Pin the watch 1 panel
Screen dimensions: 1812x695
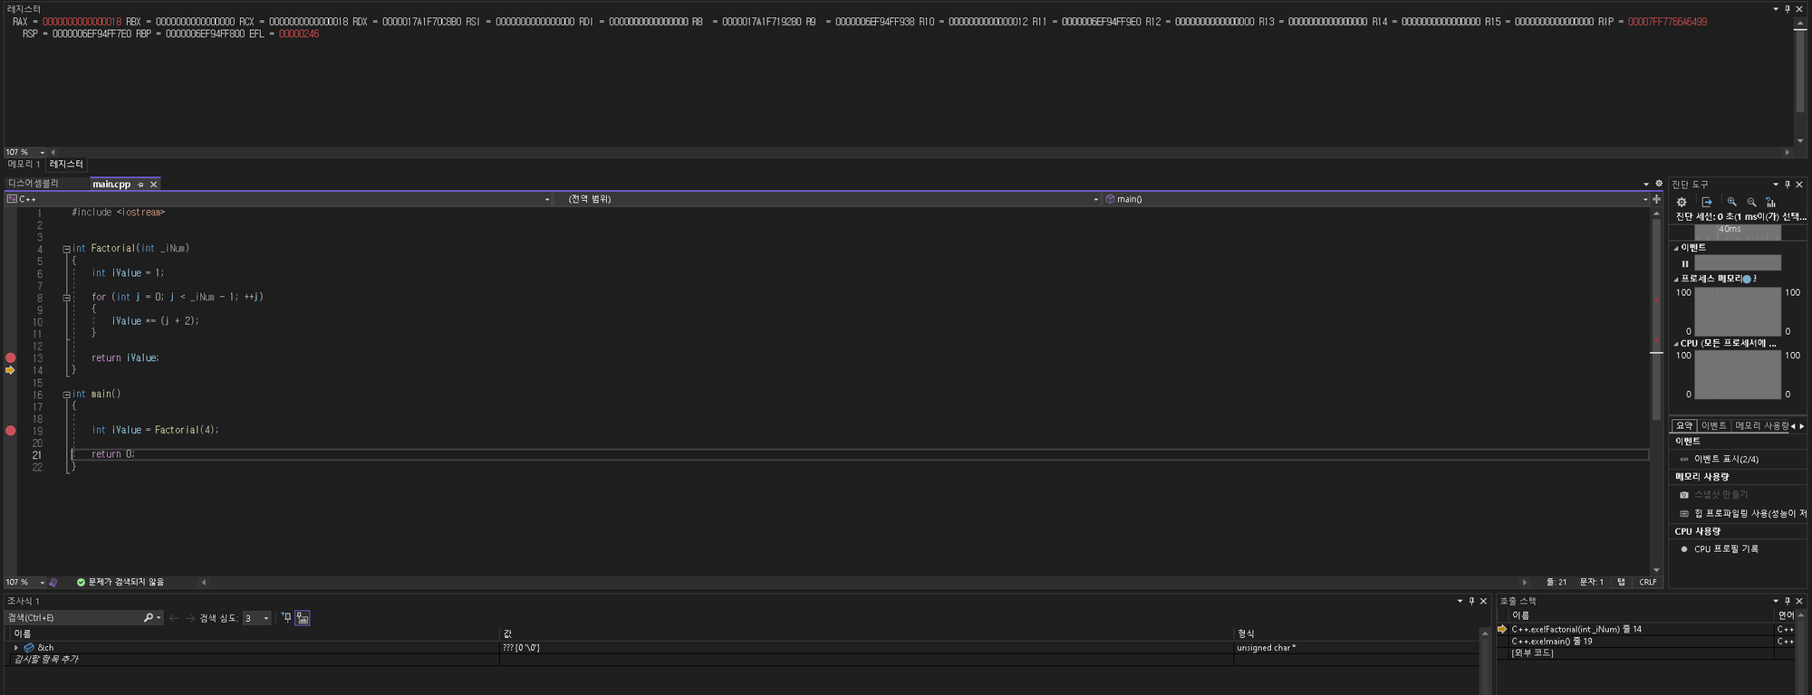(x=1471, y=601)
